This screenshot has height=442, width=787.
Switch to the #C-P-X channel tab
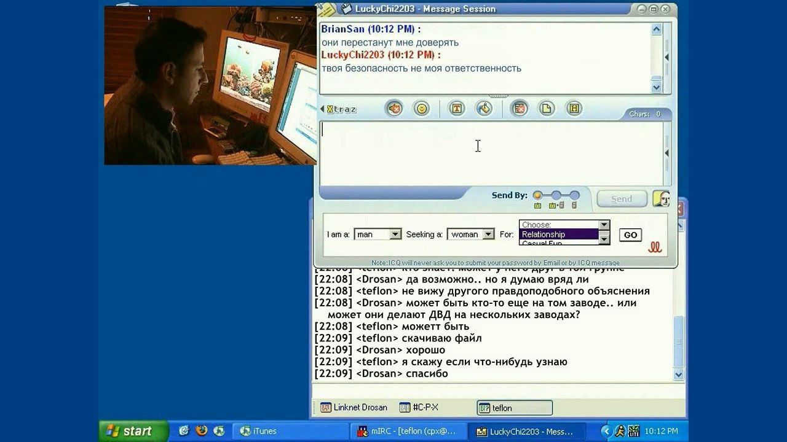point(419,408)
